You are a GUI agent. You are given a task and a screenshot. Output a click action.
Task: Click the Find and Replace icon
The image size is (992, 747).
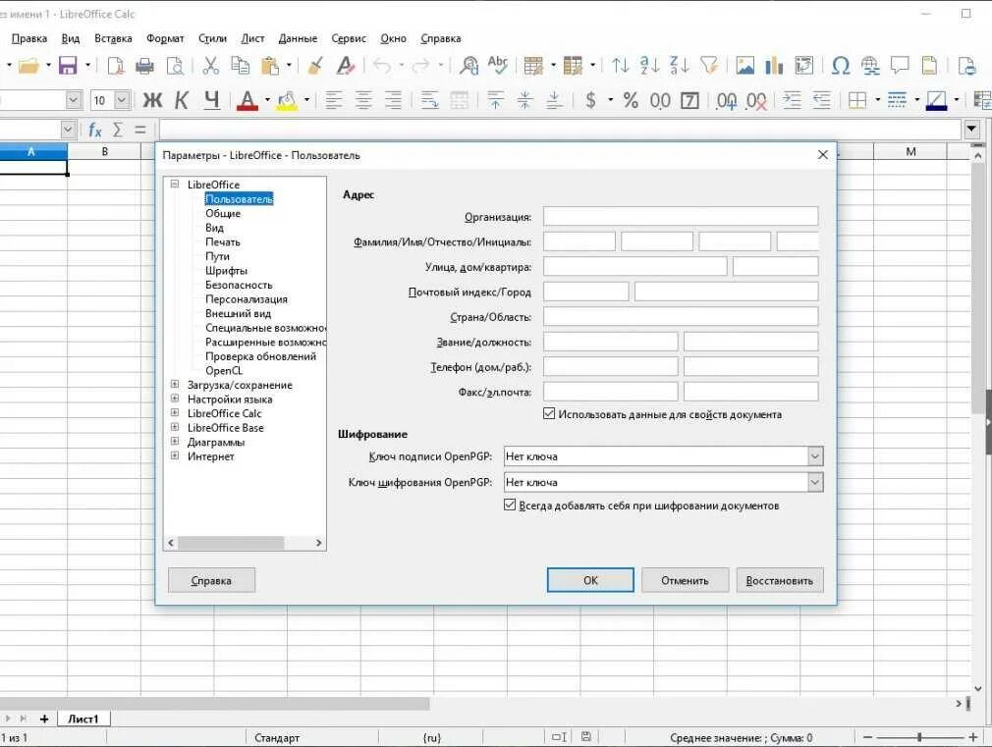pos(468,65)
